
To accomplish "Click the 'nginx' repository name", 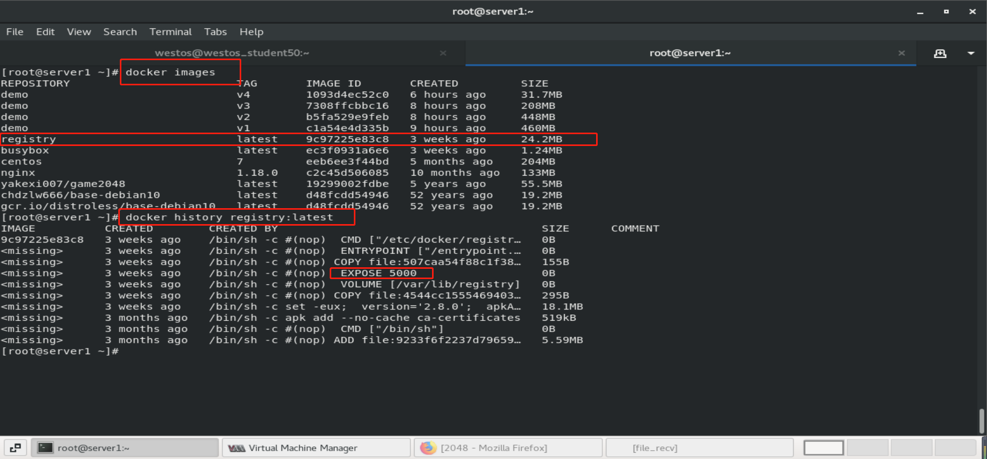I will point(18,173).
